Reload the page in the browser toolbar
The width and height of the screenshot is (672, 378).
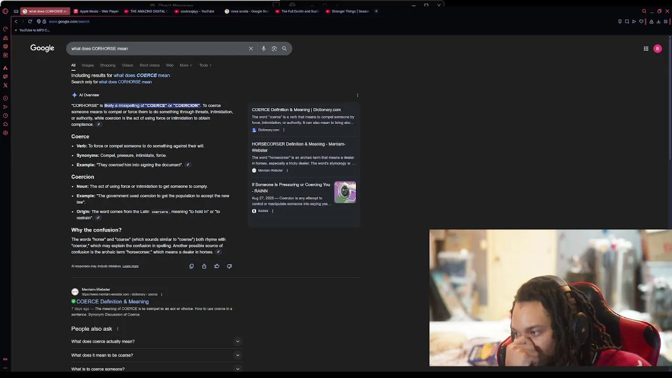[x=30, y=22]
